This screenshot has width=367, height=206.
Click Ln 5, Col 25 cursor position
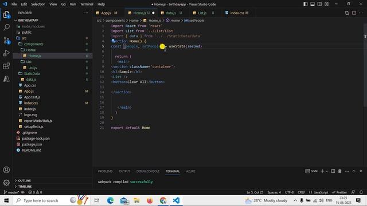pyautogui.click(x=255, y=192)
